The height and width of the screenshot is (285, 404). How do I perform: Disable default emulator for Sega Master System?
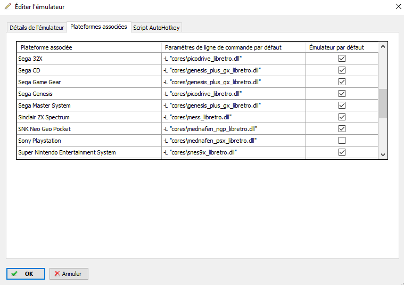click(x=342, y=105)
